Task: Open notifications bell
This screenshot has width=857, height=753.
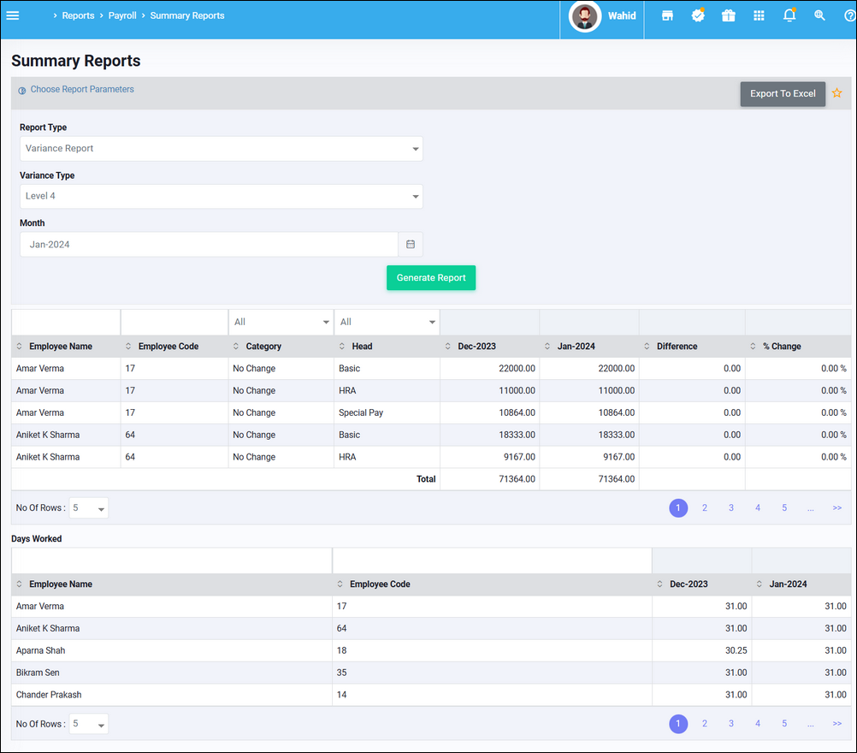Action: coord(789,15)
